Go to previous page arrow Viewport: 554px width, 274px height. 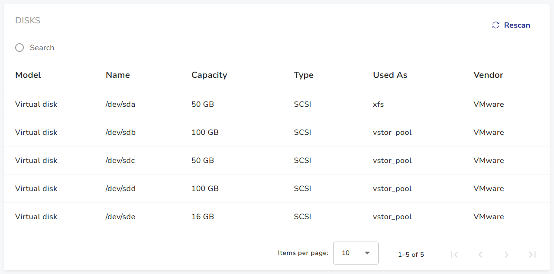coord(480,255)
